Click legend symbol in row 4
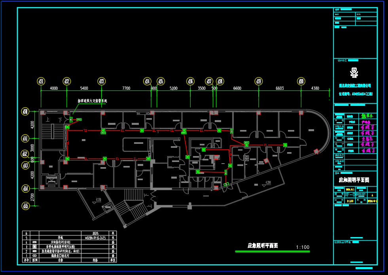388x275 pixels. 34,242
